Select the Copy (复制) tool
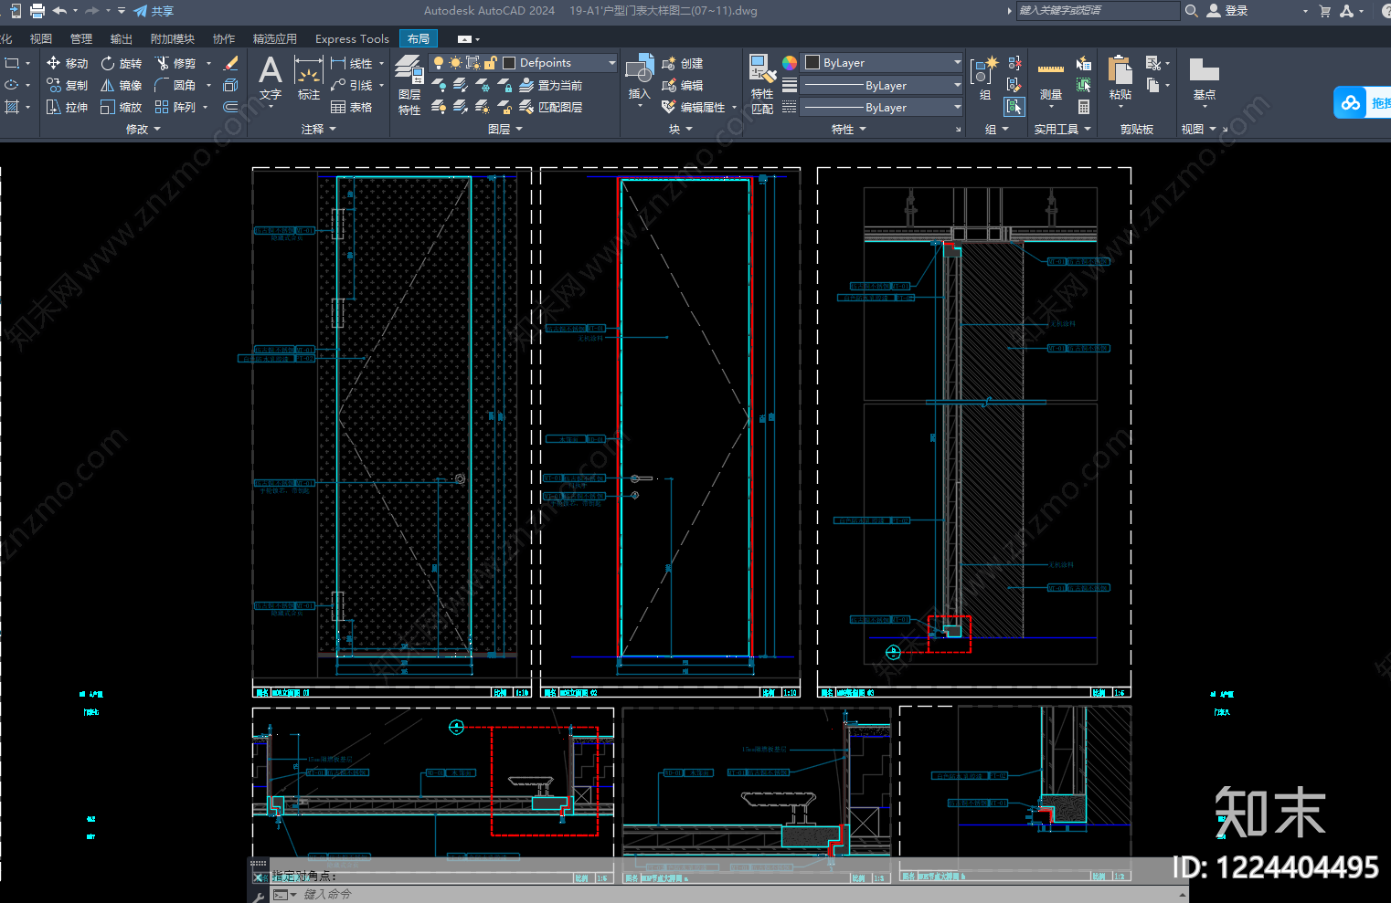Viewport: 1391px width, 903px height. tap(67, 85)
